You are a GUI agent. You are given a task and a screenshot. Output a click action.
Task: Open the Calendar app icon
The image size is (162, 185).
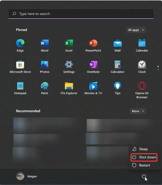(x=142, y=44)
